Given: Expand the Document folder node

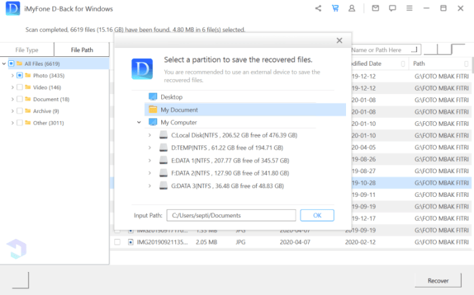Looking at the screenshot, I should (x=12, y=99).
